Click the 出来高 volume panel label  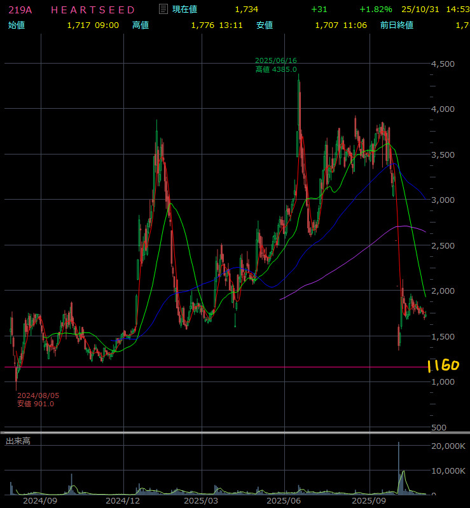pos(18,441)
